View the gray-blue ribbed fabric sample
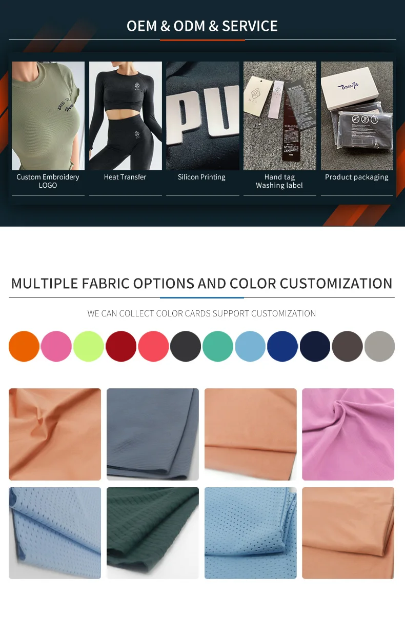Viewport: 405px width, 617px height. (x=153, y=434)
